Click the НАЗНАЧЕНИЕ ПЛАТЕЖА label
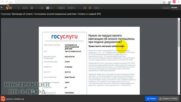Viewport: 181px width, 102px height. [52, 45]
